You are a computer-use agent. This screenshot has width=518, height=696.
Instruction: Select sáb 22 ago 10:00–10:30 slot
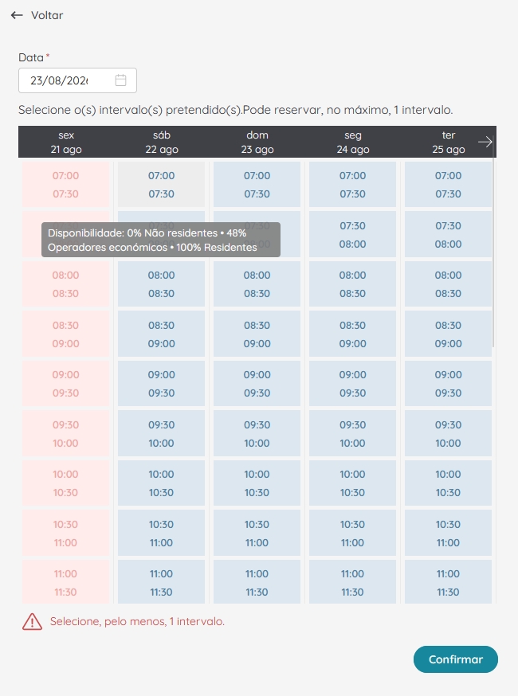point(161,483)
